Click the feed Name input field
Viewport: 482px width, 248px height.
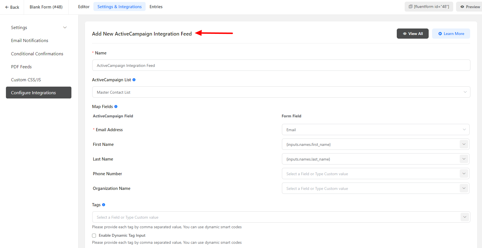pos(281,65)
